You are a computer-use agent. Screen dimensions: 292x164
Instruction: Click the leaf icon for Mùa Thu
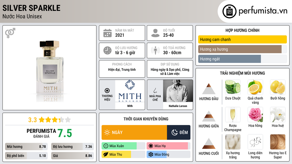click(106, 155)
